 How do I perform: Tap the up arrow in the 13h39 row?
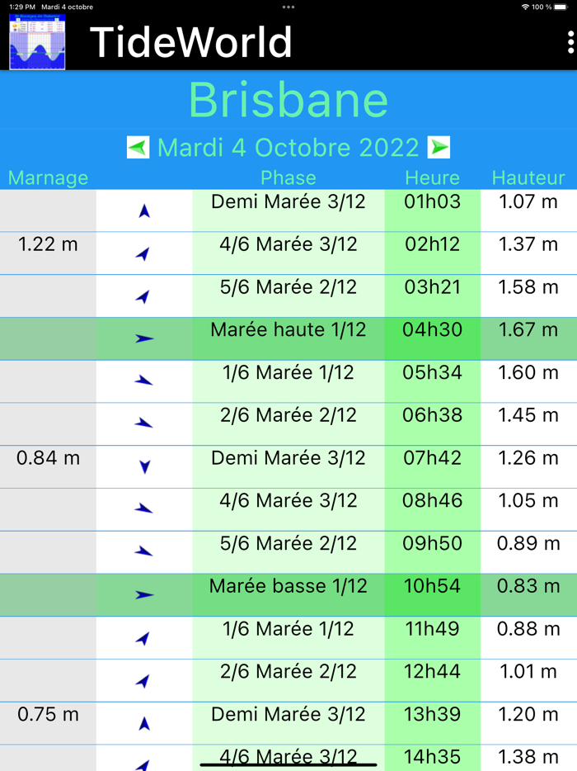144,724
